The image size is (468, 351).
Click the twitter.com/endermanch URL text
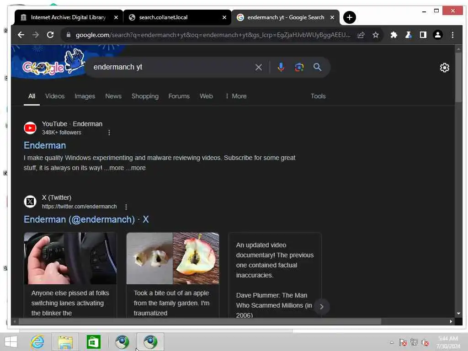[79, 207]
